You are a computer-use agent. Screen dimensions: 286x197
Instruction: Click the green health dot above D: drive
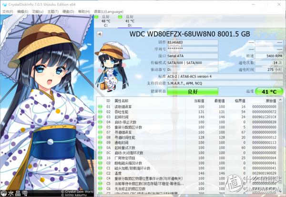click(x=120, y=17)
